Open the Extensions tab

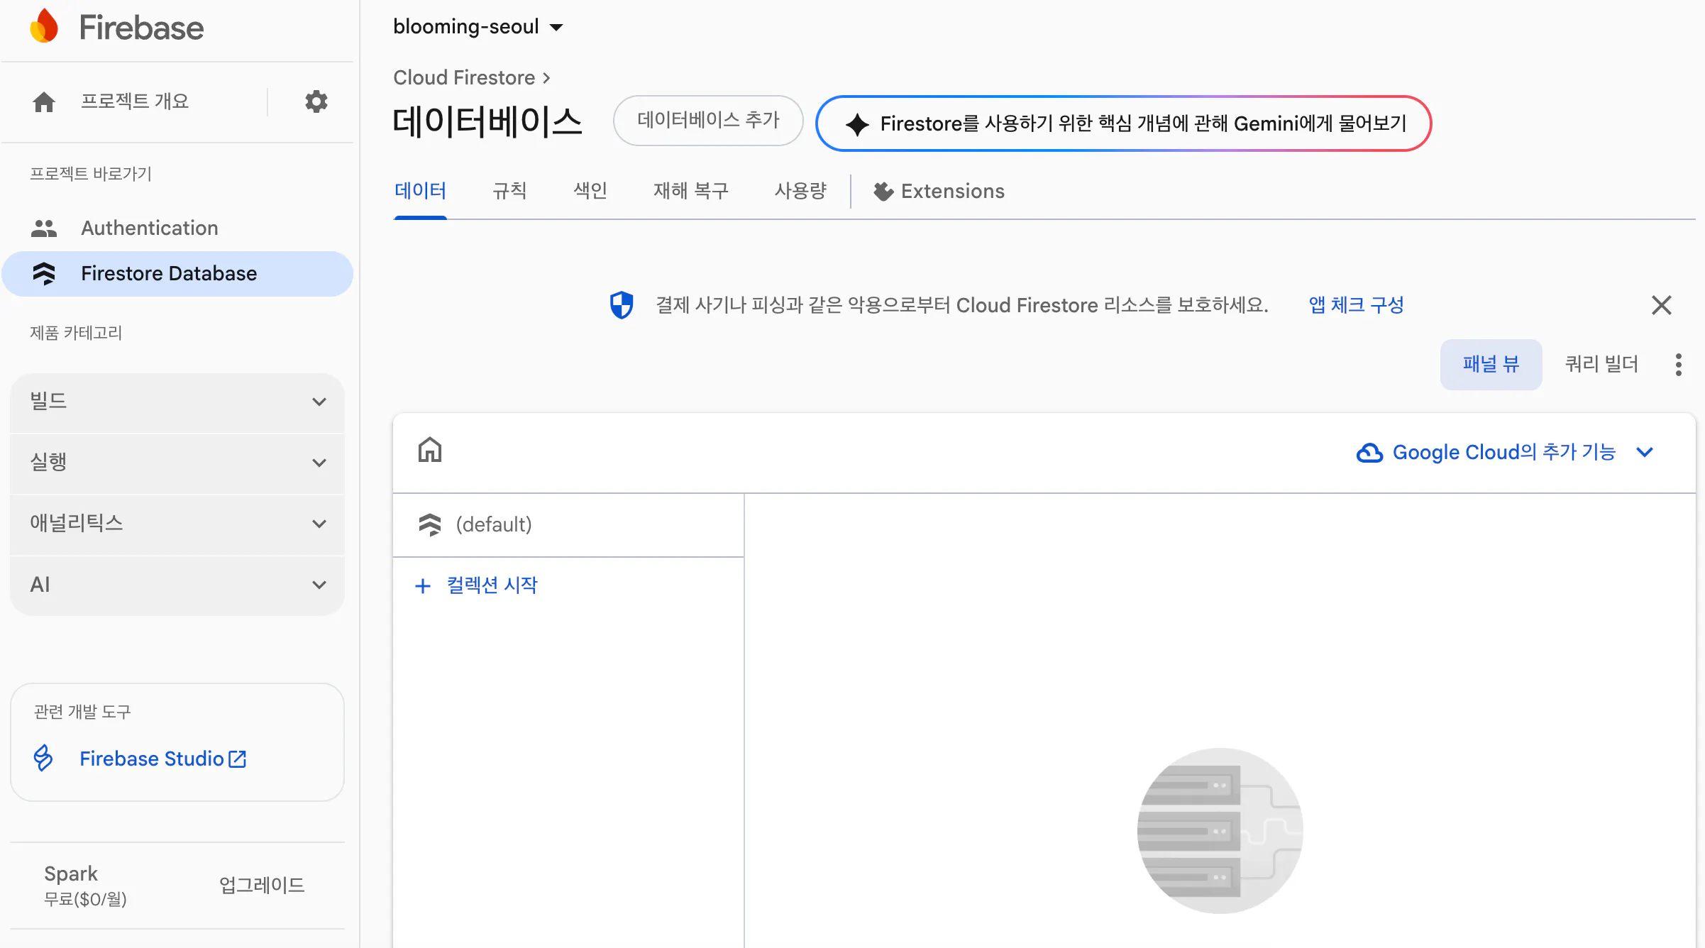tap(939, 192)
